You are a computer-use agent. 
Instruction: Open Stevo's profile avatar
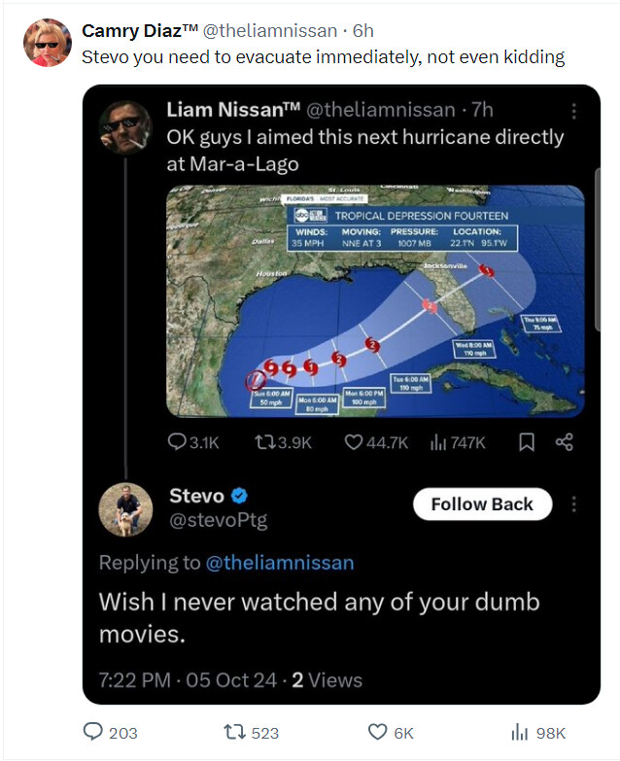(125, 509)
